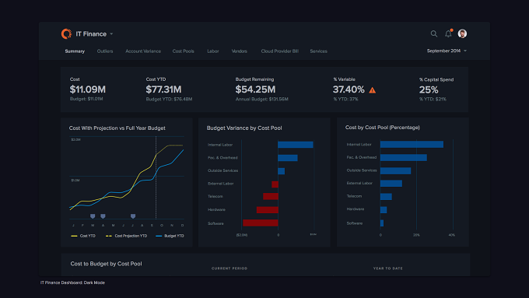Click Outside Services bar in Cost by Cost Pool chart
Image resolution: width=529 pixels, height=298 pixels.
395,170
